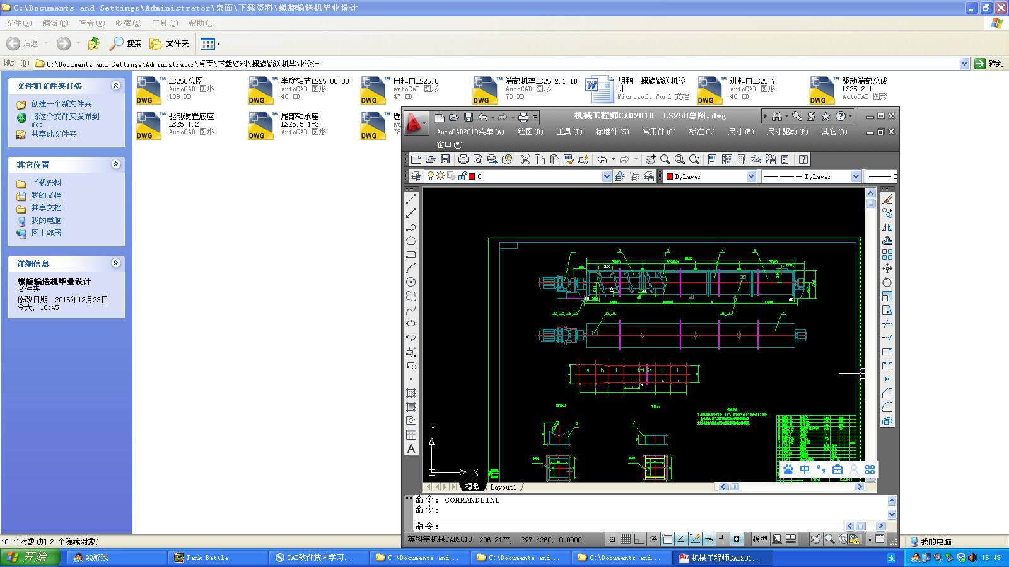Toggle ortho mode in status bar
The image size is (1009, 567).
click(639, 539)
